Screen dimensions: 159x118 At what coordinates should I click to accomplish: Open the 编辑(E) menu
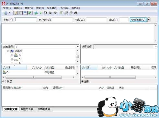tap(17, 8)
